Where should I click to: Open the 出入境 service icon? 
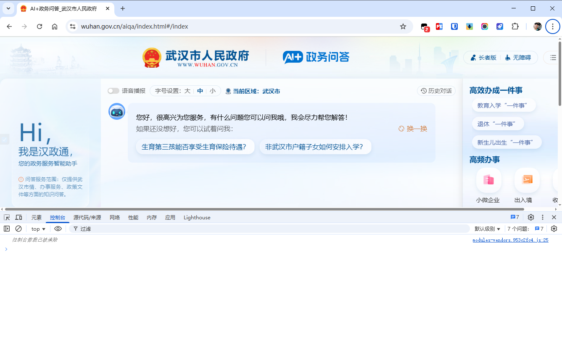pyautogui.click(x=527, y=180)
